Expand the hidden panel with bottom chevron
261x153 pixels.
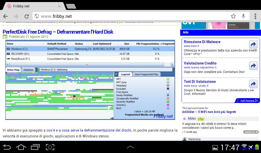[130, 147]
